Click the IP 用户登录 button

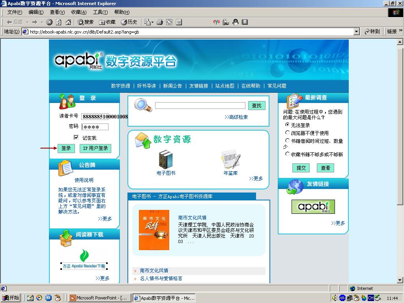(95, 148)
